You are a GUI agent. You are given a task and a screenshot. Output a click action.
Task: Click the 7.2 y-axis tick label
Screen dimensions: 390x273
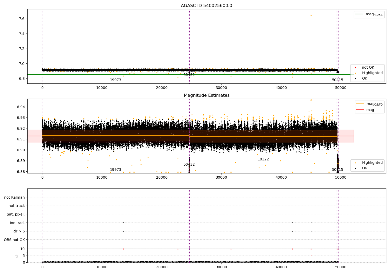[x=22, y=49]
